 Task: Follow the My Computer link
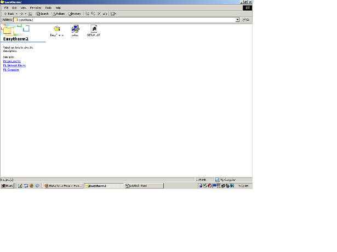[x=11, y=70]
